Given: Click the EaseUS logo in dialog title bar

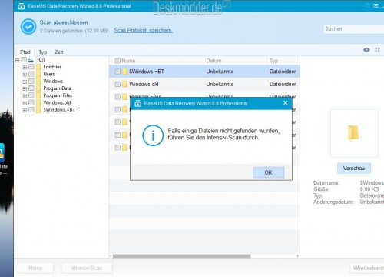Looking at the screenshot, I should [138, 103].
